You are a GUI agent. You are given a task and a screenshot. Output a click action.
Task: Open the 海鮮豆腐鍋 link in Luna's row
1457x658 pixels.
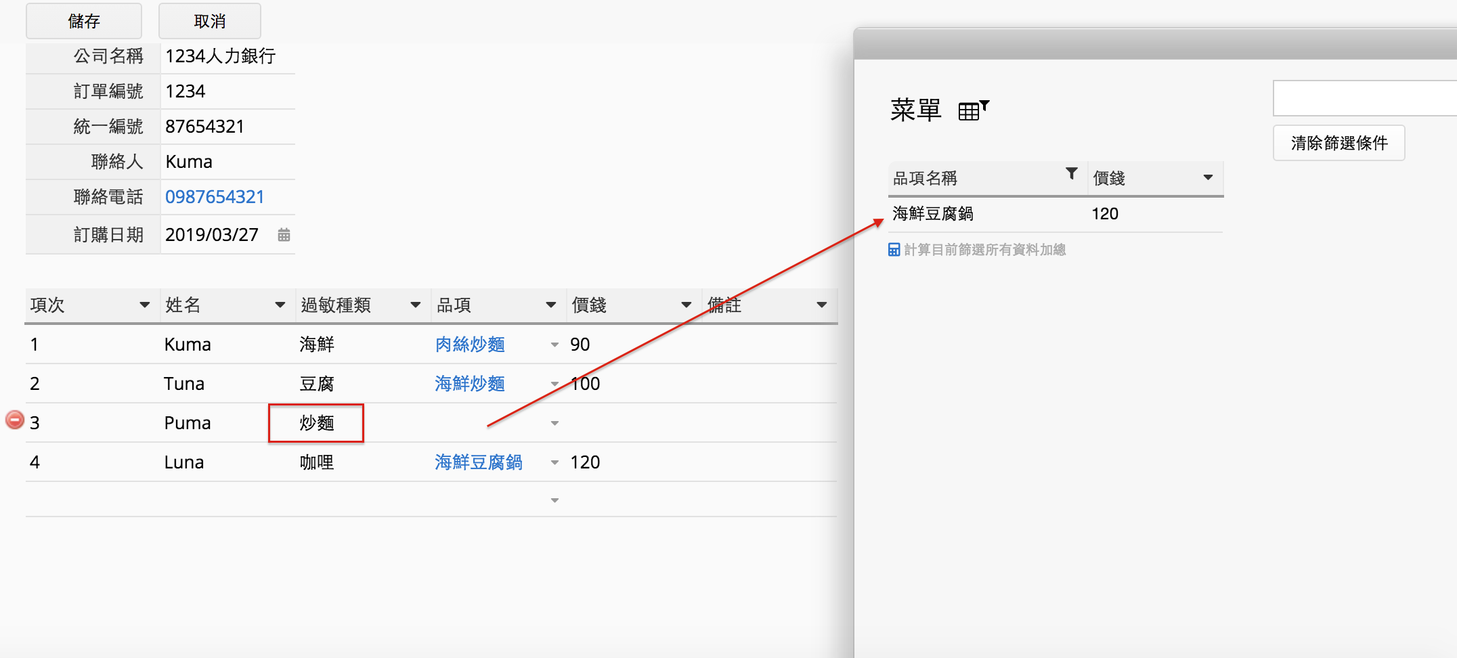478,462
